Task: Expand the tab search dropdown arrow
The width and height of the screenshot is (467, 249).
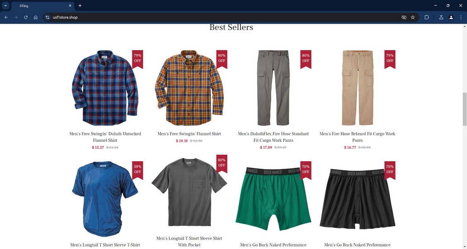Action: click(5, 6)
